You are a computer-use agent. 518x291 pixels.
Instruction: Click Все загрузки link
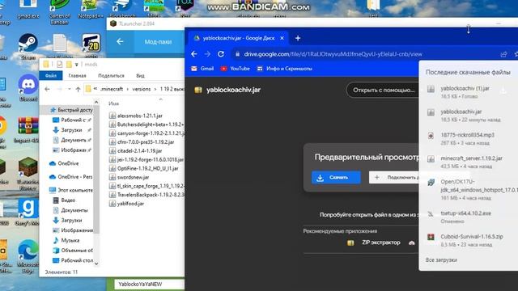point(441,260)
